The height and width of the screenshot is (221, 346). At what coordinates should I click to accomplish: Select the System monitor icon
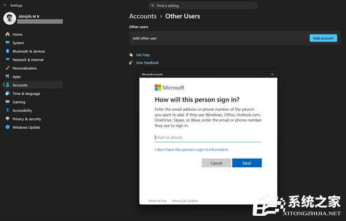(x=7, y=43)
